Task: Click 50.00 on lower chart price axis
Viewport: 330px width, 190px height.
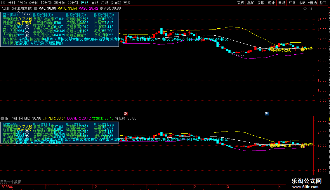Action: pos(322,120)
